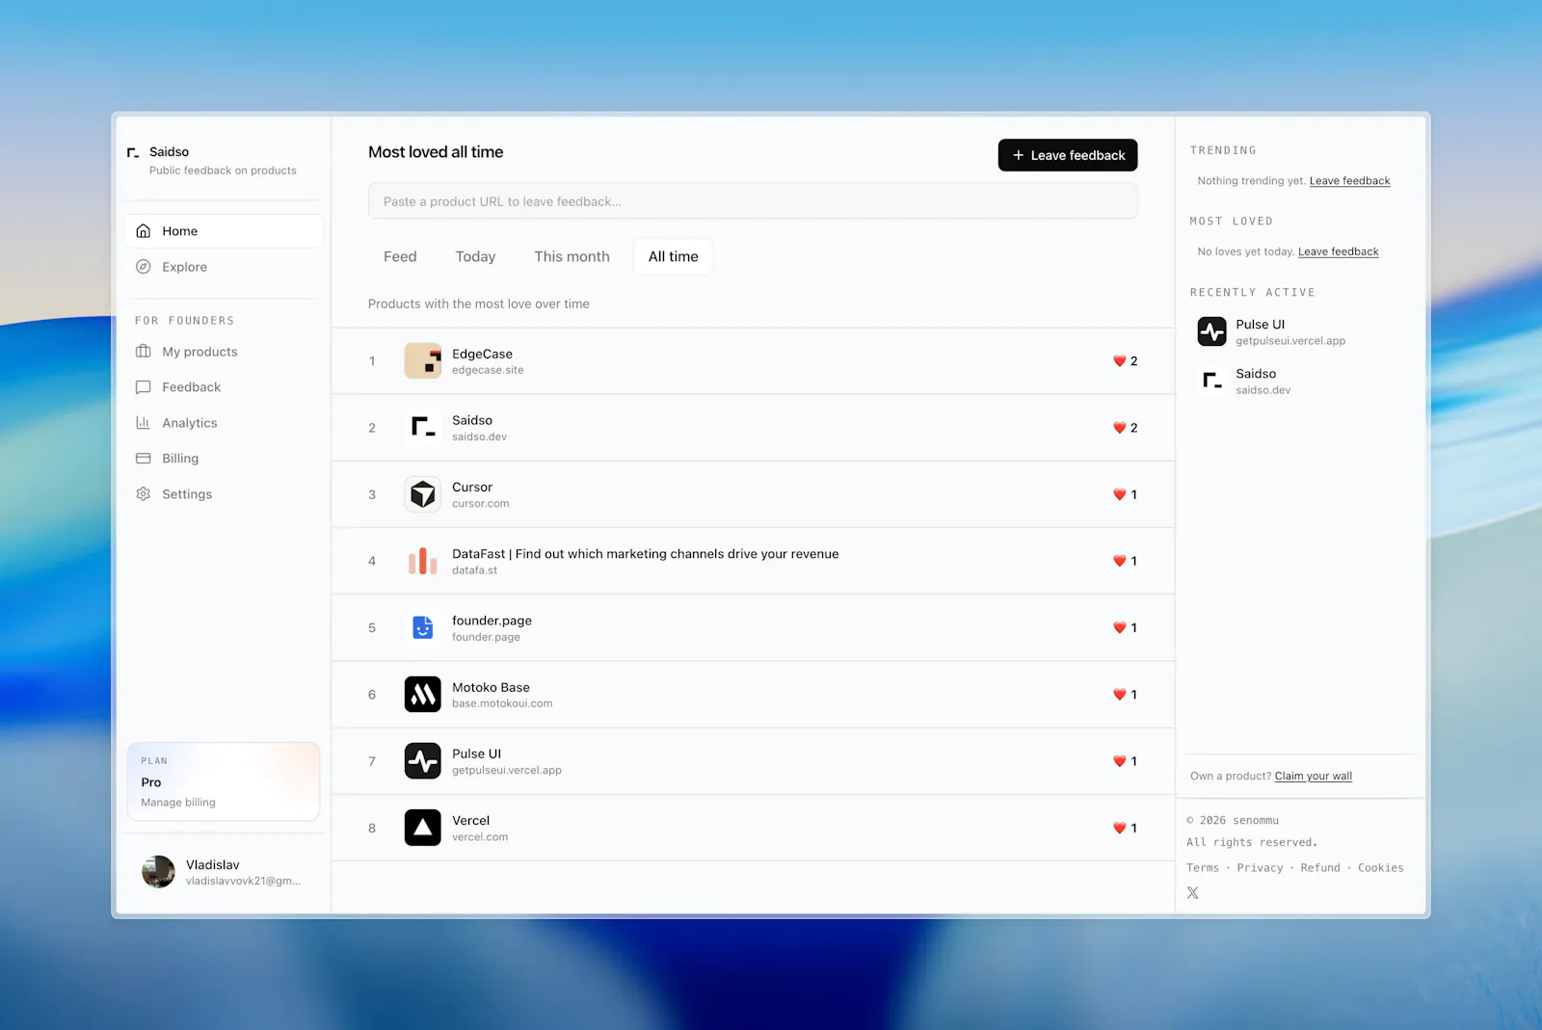
Task: Click Vladislav's profile avatar
Action: [x=158, y=872]
